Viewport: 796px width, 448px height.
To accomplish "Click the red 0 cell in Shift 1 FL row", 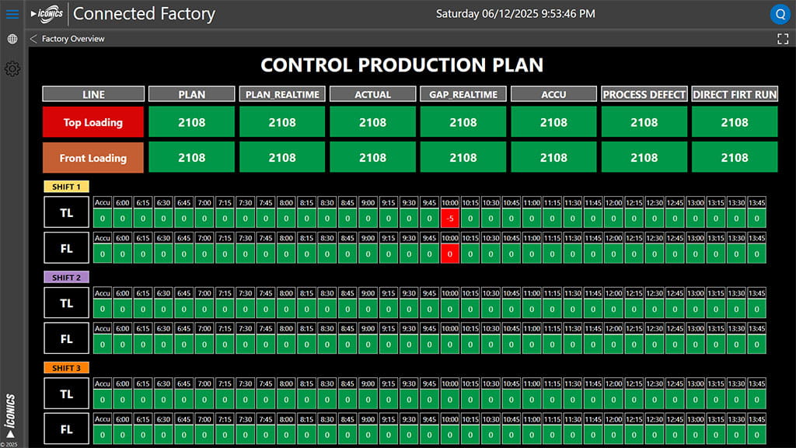I will click(x=450, y=254).
